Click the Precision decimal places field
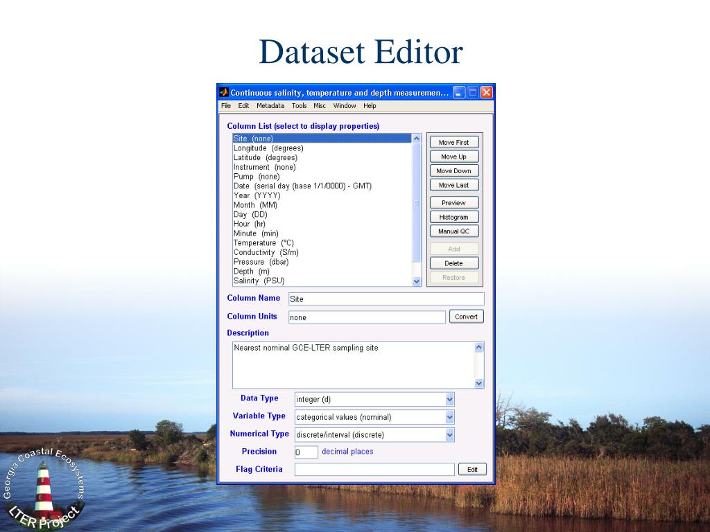The width and height of the screenshot is (710, 532). 306,452
